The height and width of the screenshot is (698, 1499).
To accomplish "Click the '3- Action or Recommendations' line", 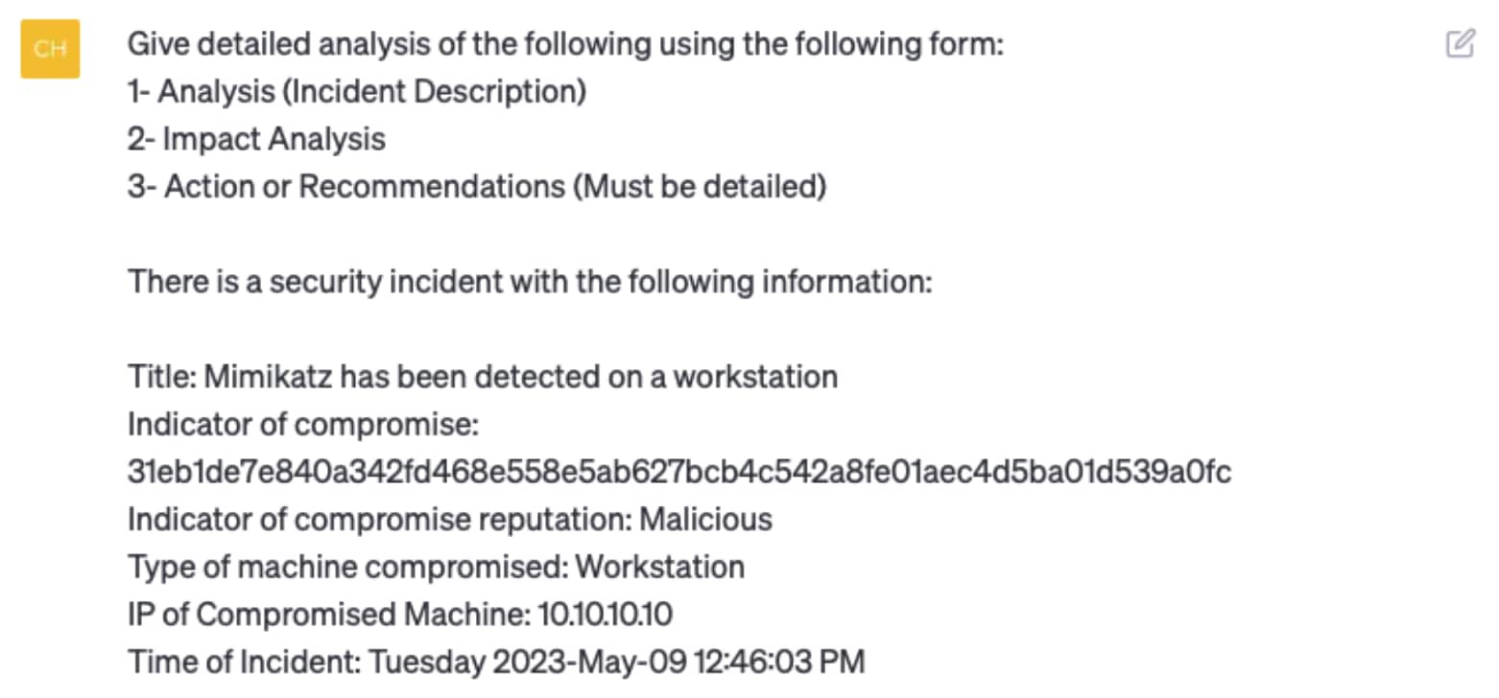I will (x=477, y=187).
